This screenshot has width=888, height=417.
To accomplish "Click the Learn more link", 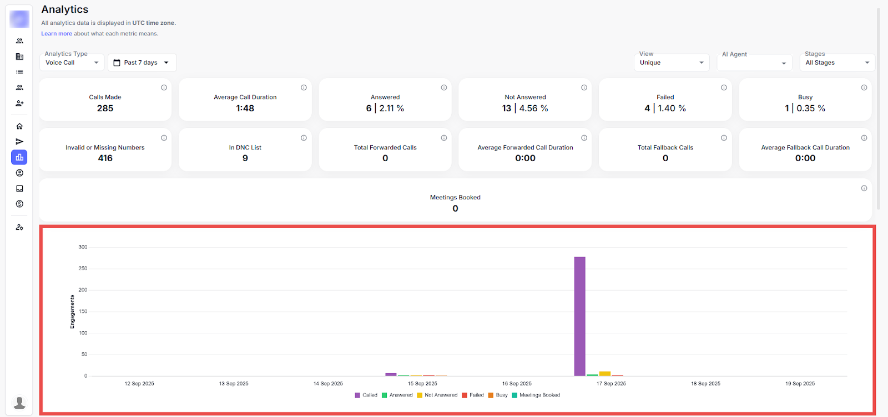I will click(x=57, y=34).
